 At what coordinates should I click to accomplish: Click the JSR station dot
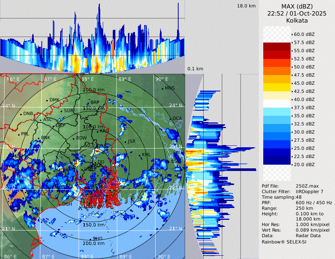[x=126, y=142]
